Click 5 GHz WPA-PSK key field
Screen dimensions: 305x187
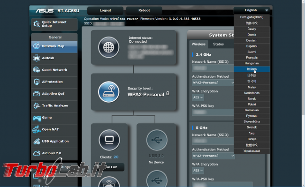click(x=222, y=185)
